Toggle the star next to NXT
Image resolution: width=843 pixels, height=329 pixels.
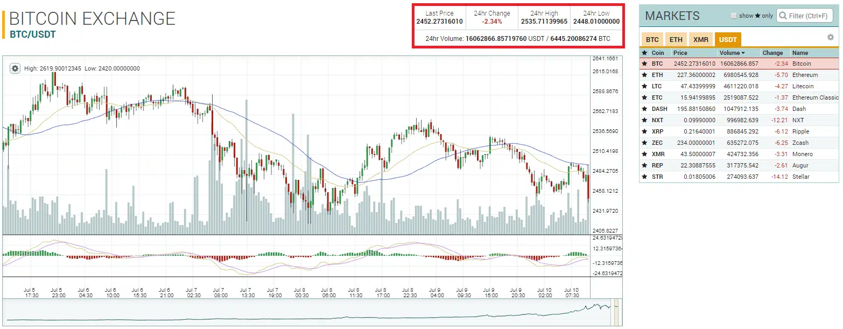644,120
